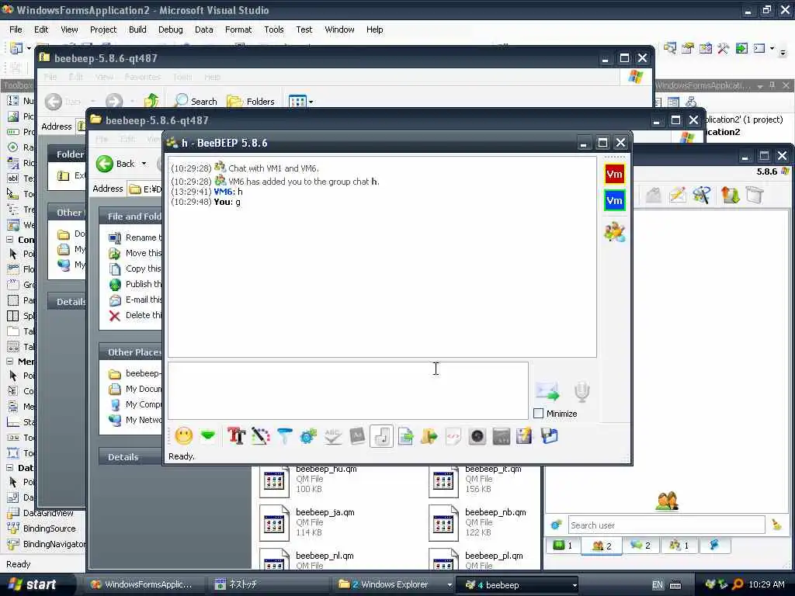The height and width of the screenshot is (596, 795).
Task: Click the trash bin icon in main window
Action: tap(755, 195)
